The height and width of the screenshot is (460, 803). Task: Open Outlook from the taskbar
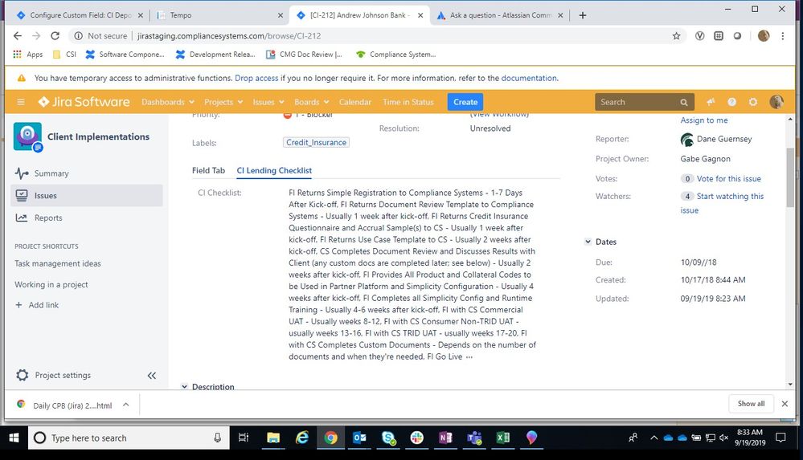[359, 438]
